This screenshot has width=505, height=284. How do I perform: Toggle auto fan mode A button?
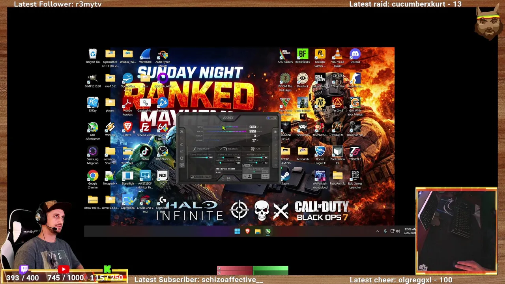pos(245,176)
